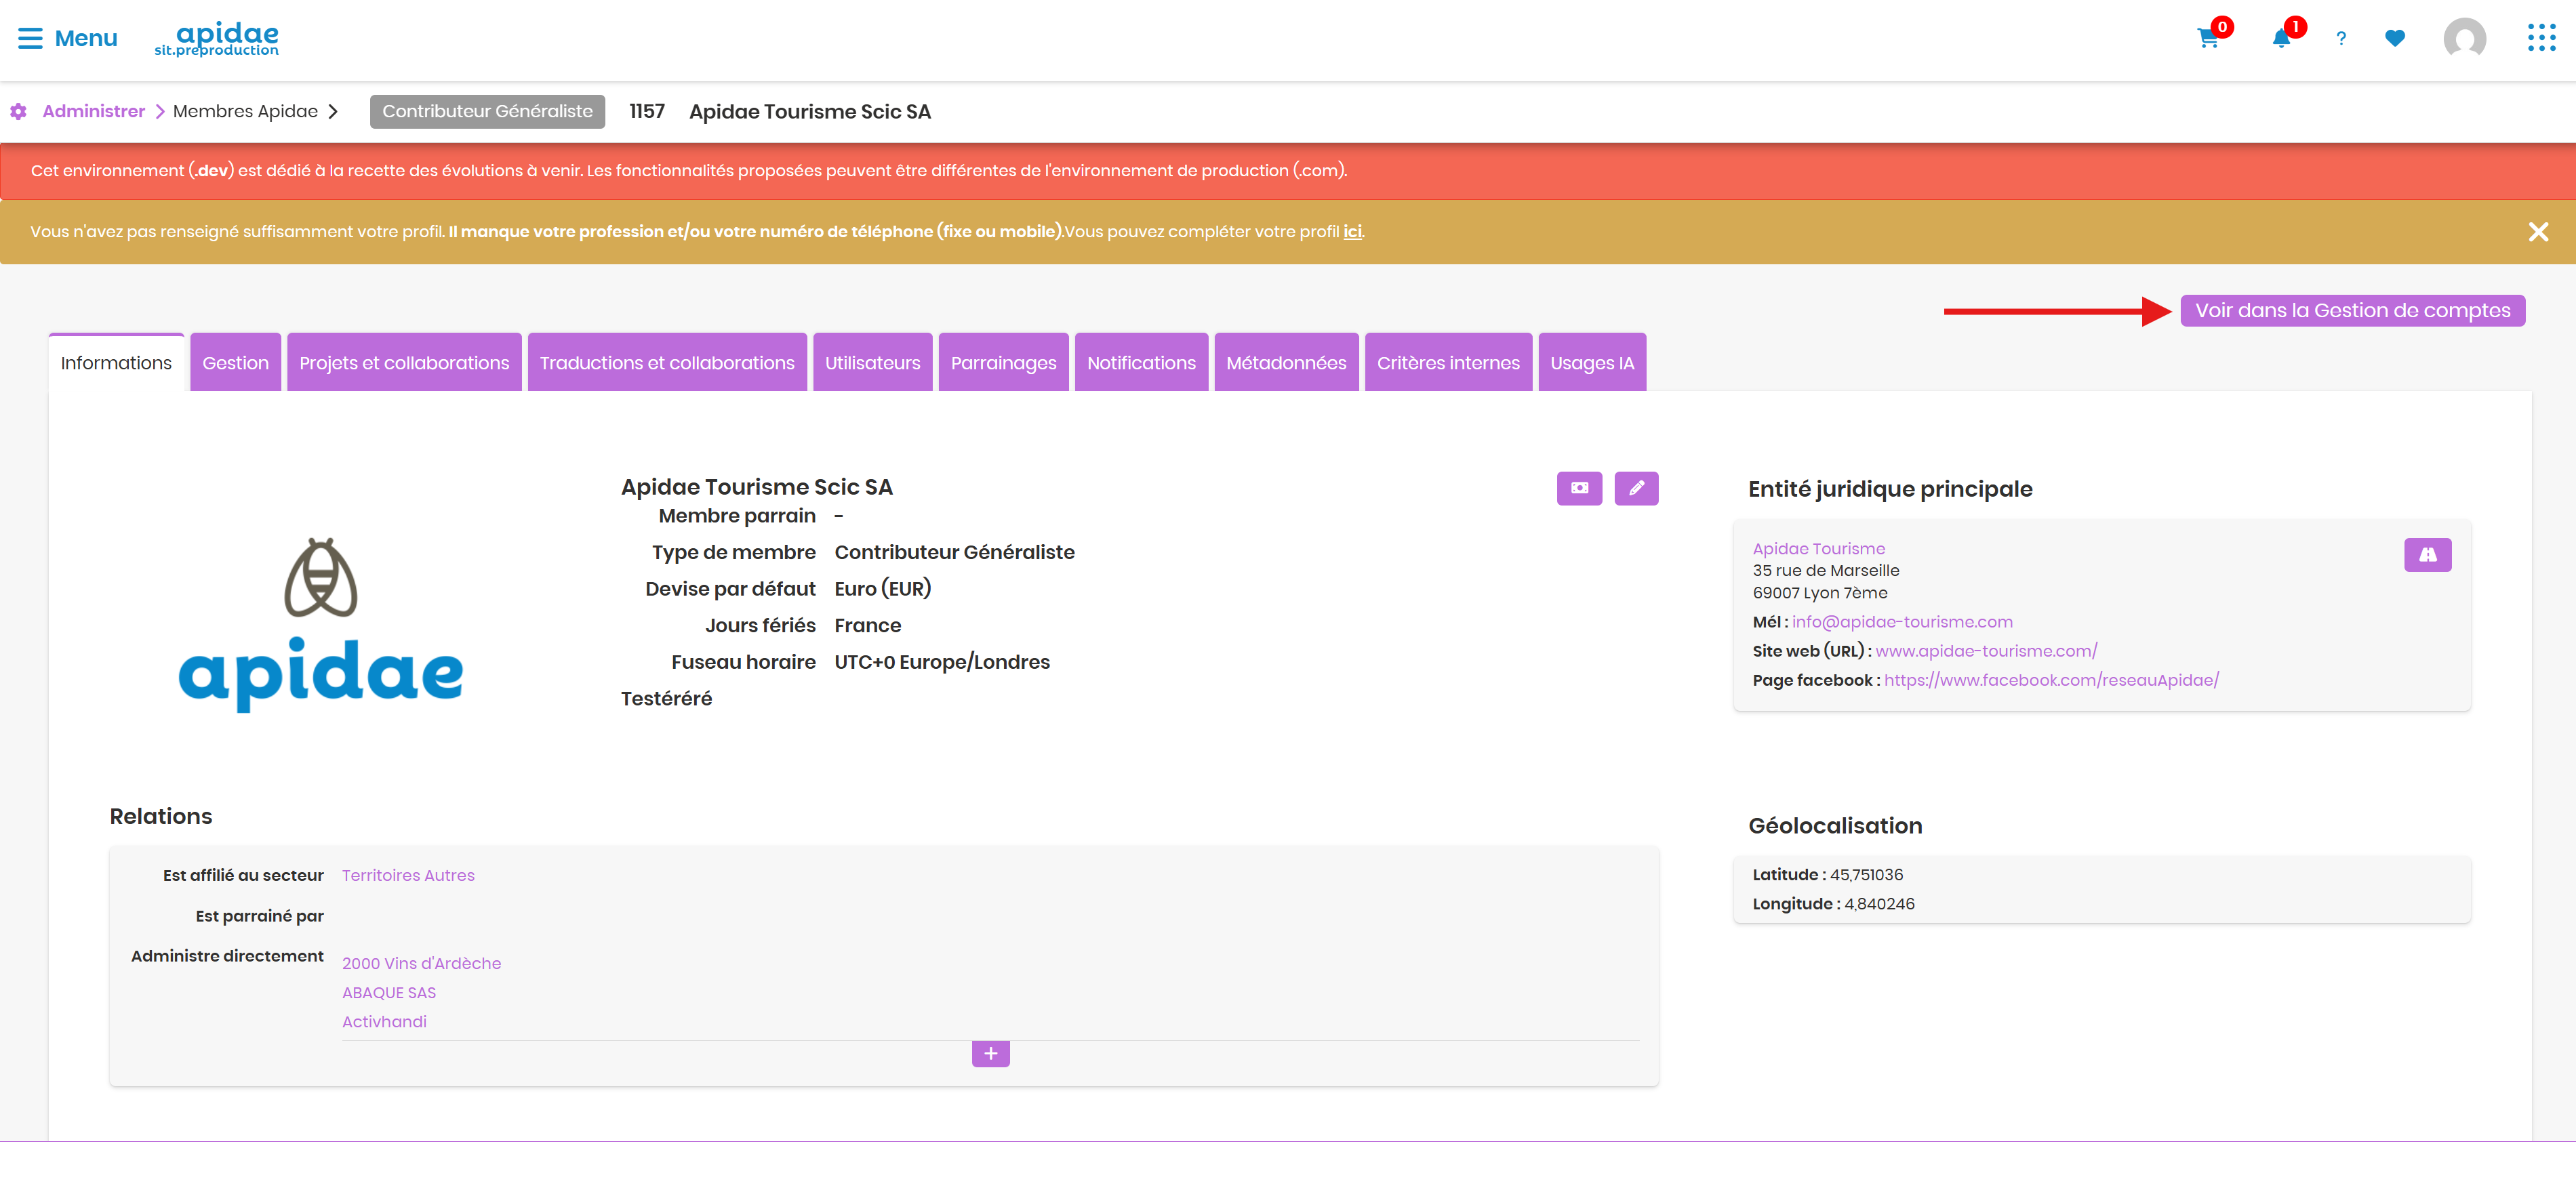Dismiss the yellow profile warning banner
Screen dimensions: 2576x1194
tap(2538, 232)
